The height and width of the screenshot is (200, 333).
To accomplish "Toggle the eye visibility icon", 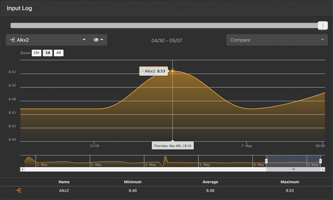I will 96,40.
